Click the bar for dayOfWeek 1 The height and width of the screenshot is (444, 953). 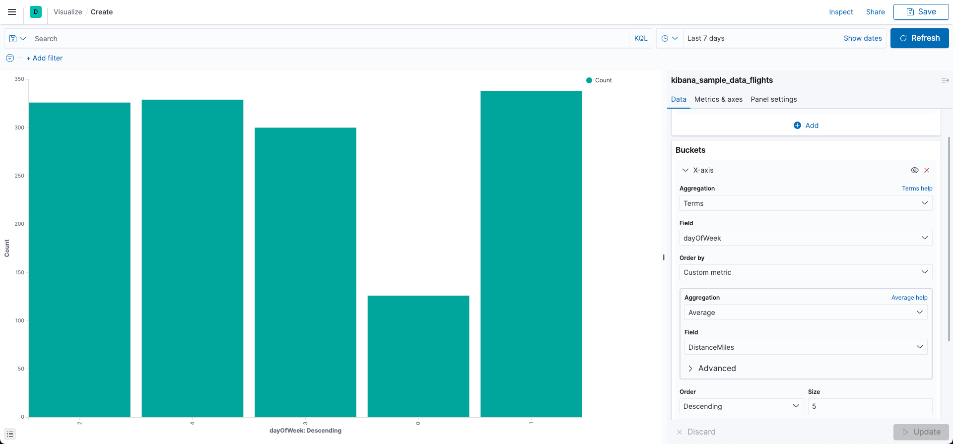tap(531, 254)
